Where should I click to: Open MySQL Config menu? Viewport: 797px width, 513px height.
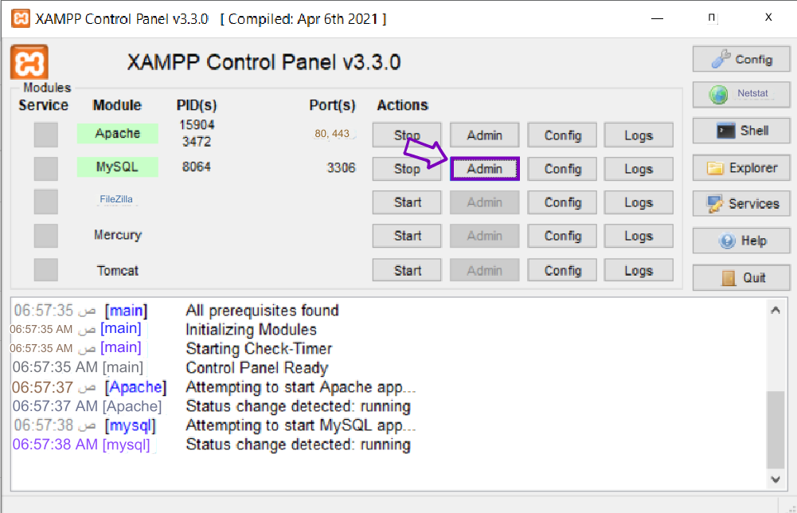(562, 169)
